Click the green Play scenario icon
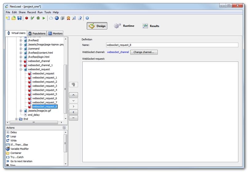 point(44,18)
